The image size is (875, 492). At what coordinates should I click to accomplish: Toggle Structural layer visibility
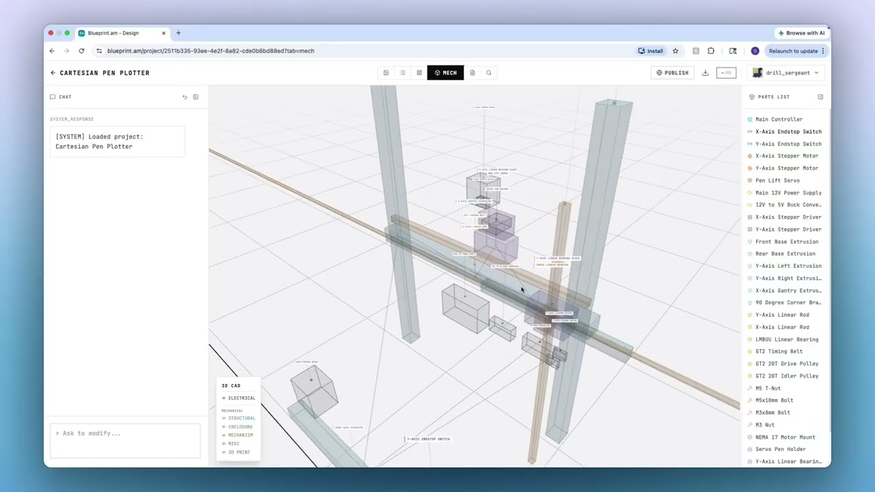point(239,418)
